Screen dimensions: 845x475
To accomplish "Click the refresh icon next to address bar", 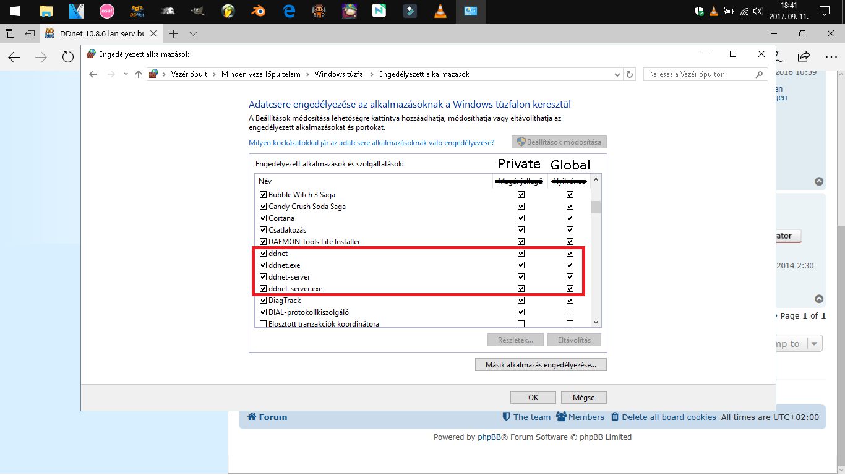I will (630, 74).
